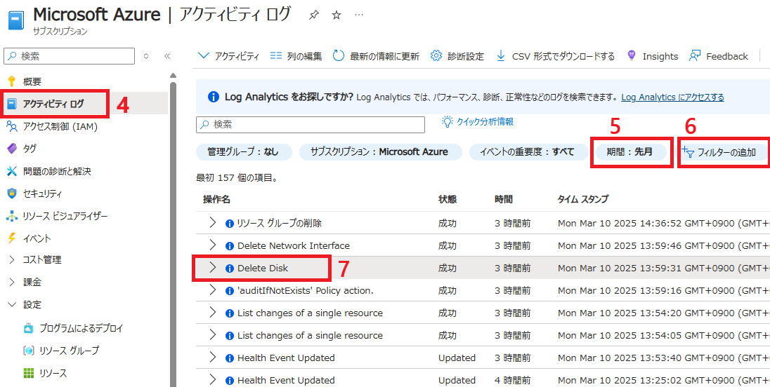The image size is (770, 387).
Task: Open イベントの重要度 : すべて filter
Action: [x=528, y=152]
